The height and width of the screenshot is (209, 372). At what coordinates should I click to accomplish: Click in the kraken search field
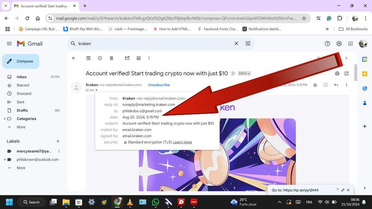click(154, 44)
